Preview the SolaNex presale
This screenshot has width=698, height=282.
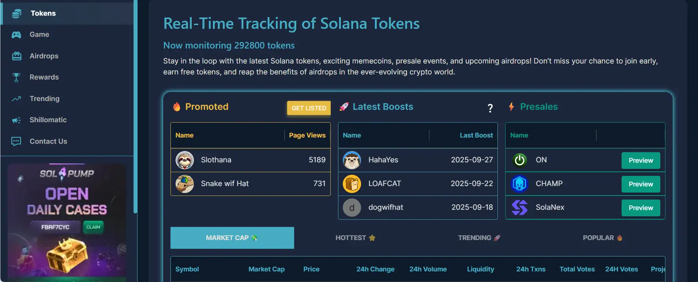641,208
